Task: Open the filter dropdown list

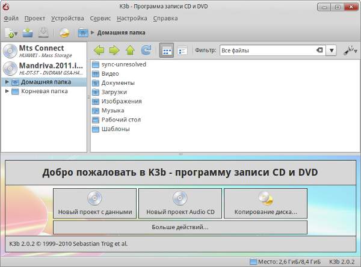Action: pyautogui.click(x=332, y=51)
